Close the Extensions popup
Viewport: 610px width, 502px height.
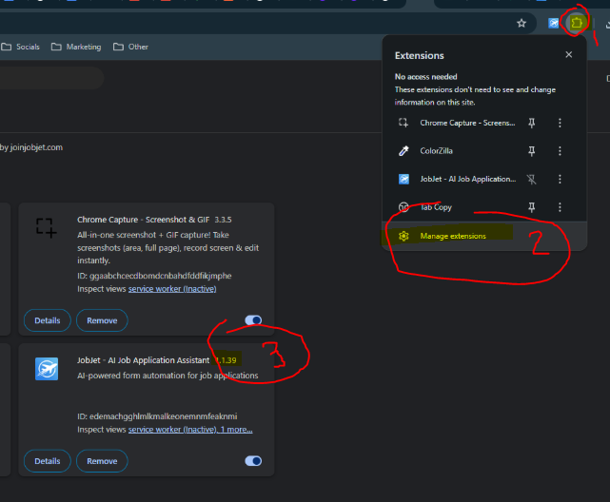(x=569, y=55)
